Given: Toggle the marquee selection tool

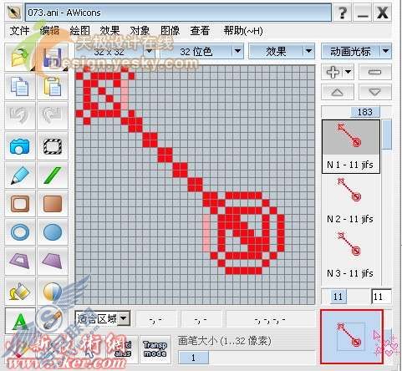Looking at the screenshot, I should [x=53, y=146].
